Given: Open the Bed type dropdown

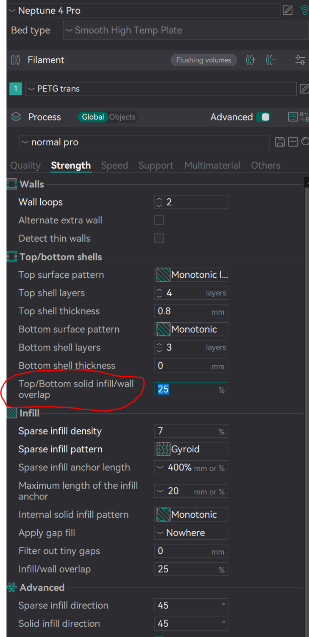Looking at the screenshot, I should (186, 31).
